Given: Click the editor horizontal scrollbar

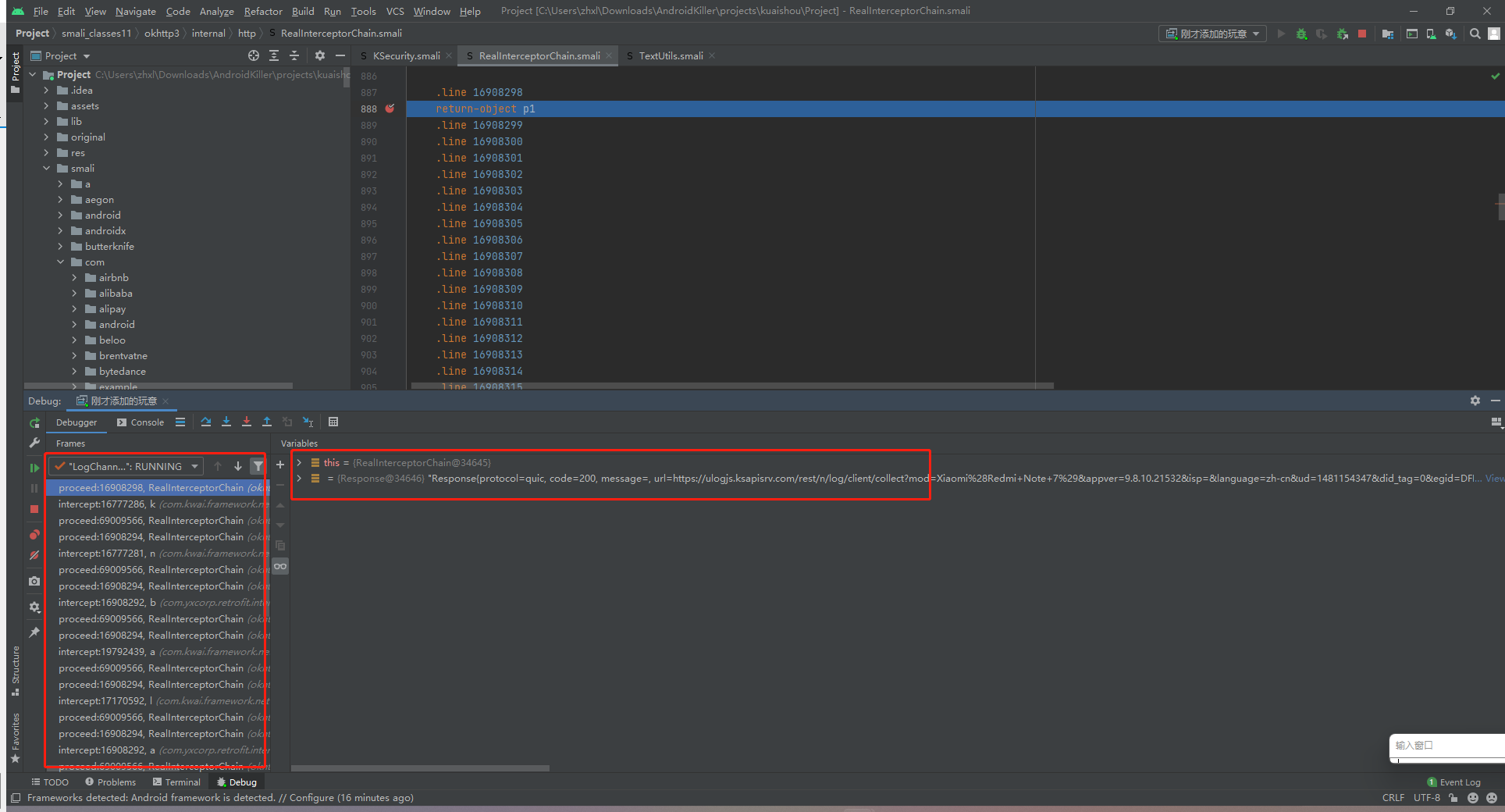Looking at the screenshot, I should click(x=732, y=386).
